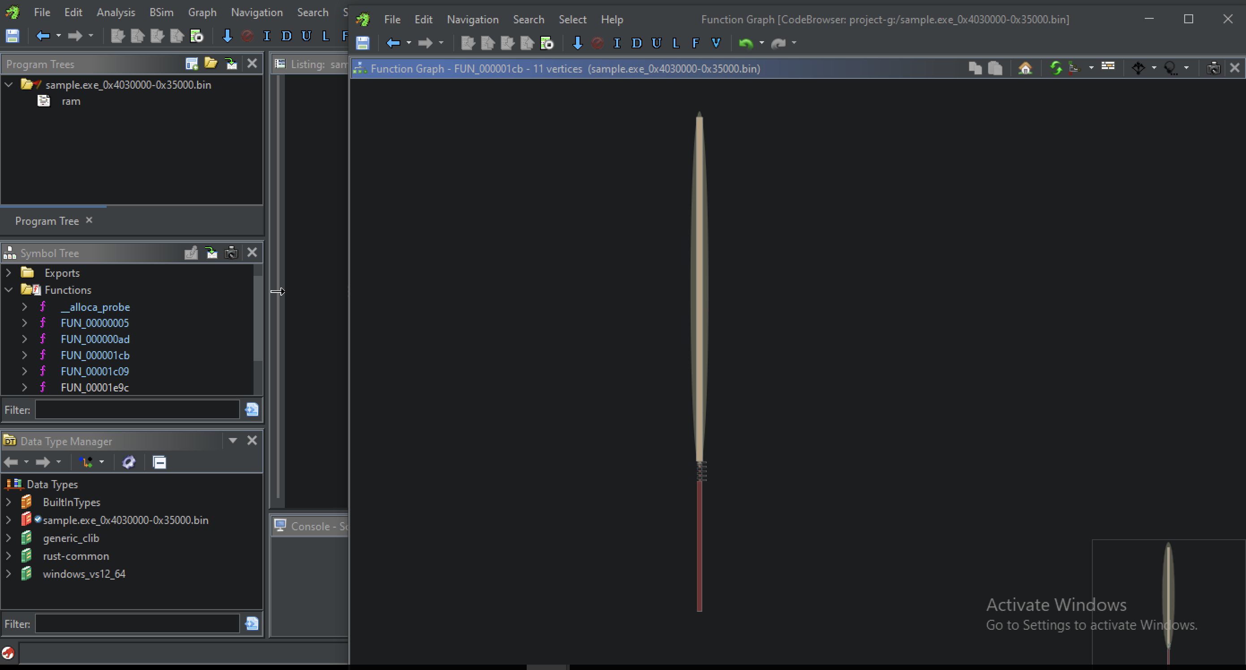Image resolution: width=1246 pixels, height=670 pixels.
Task: Expand BuiltInTypes in Data Type Manager
Action: pyautogui.click(x=8, y=502)
